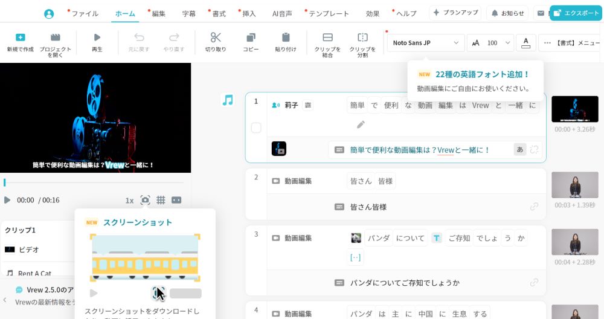Select the word 便利 in clip 1
Image resolution: width=604 pixels, height=319 pixels.
[x=391, y=105]
